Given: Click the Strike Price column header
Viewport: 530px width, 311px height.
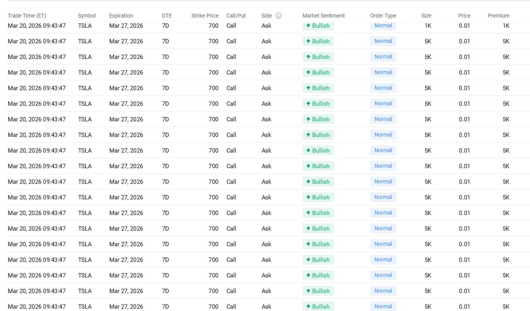Looking at the screenshot, I should pyautogui.click(x=205, y=15).
